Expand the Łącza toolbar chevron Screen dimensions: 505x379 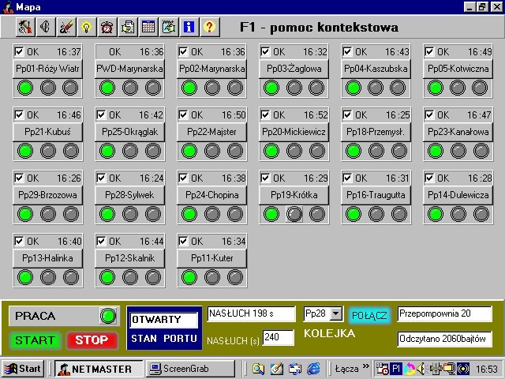[365, 366]
